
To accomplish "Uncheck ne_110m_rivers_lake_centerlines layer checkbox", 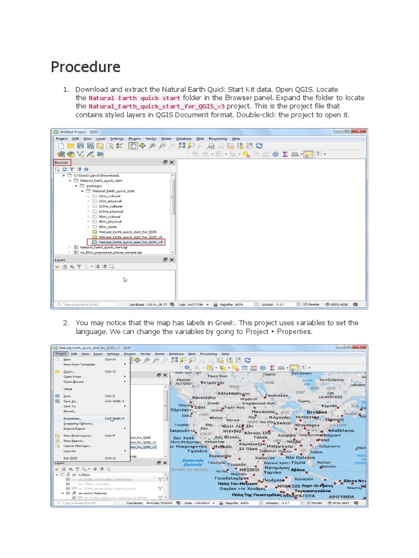I will 68,480.
